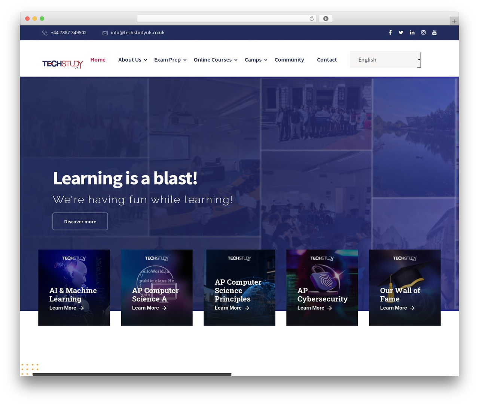Open the LinkedIn social icon
Image resolution: width=479 pixels, height=405 pixels.
tap(412, 33)
